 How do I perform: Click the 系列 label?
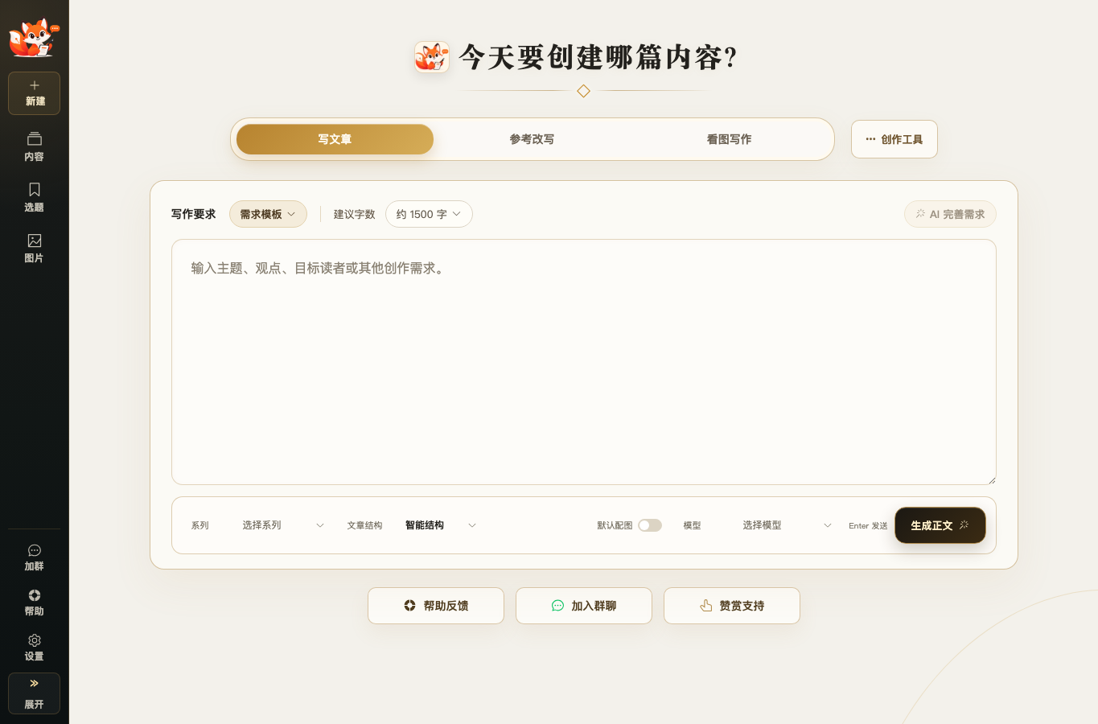point(199,525)
